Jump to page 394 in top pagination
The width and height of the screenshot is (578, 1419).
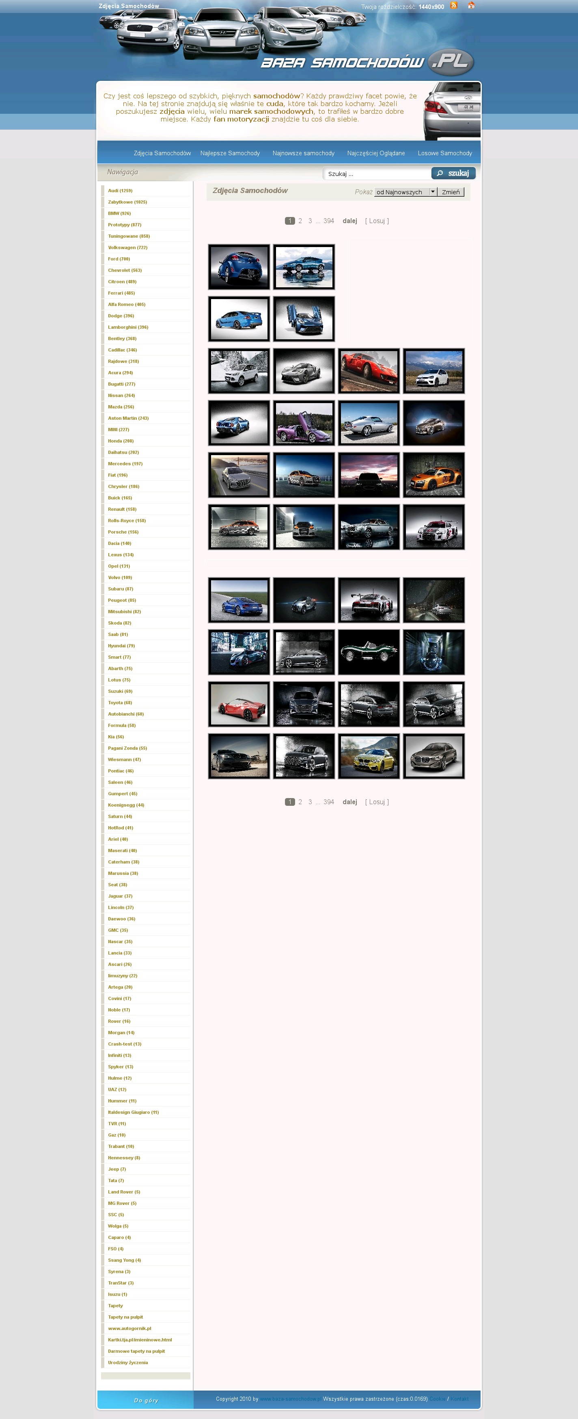[329, 221]
